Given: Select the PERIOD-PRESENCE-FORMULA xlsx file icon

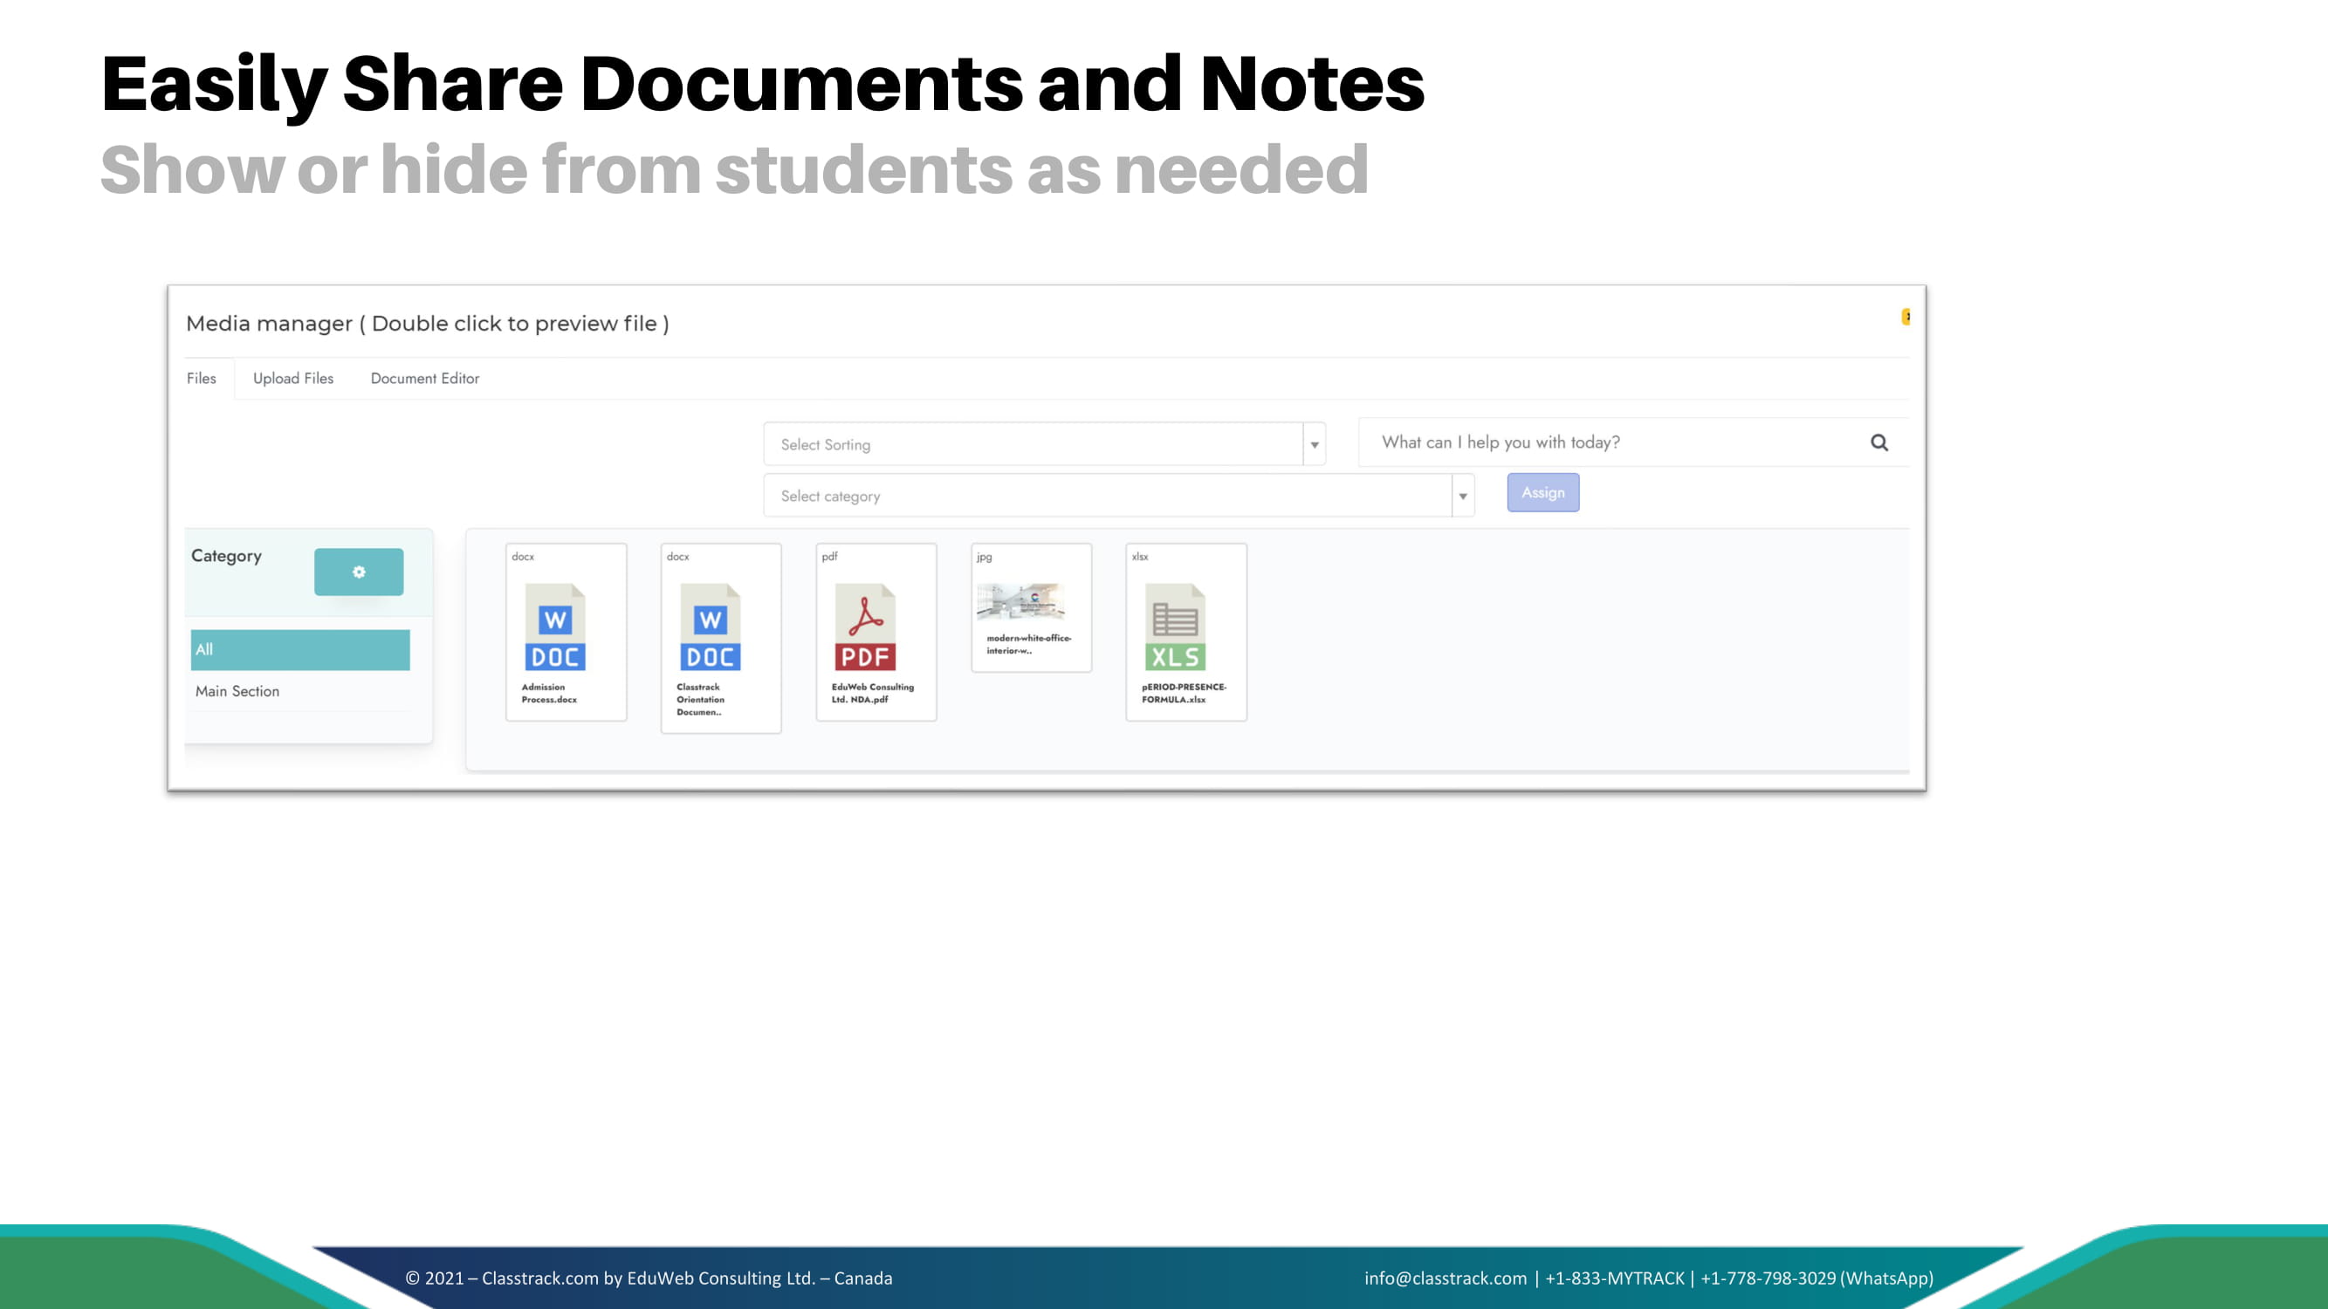Looking at the screenshot, I should click(1175, 627).
